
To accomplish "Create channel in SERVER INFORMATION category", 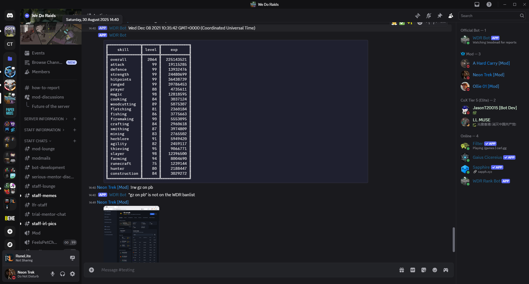I will (x=75, y=119).
